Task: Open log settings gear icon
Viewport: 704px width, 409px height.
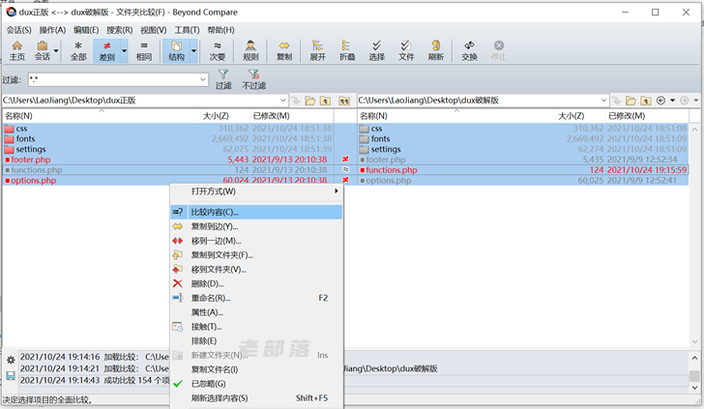Action: point(11,360)
